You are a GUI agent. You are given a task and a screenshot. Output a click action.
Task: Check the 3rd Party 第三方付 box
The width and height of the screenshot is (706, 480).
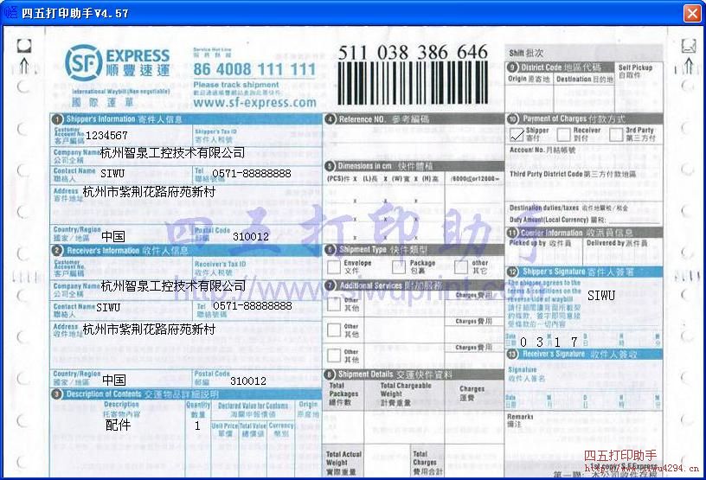click(x=615, y=134)
